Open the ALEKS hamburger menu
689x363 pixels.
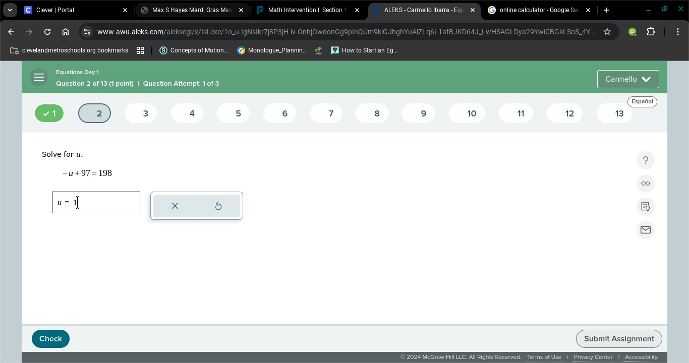pyautogui.click(x=39, y=78)
